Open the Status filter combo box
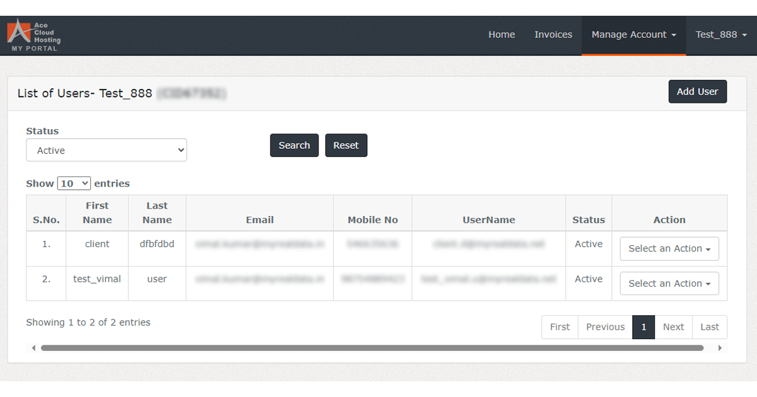The image size is (757, 397). 106,150
